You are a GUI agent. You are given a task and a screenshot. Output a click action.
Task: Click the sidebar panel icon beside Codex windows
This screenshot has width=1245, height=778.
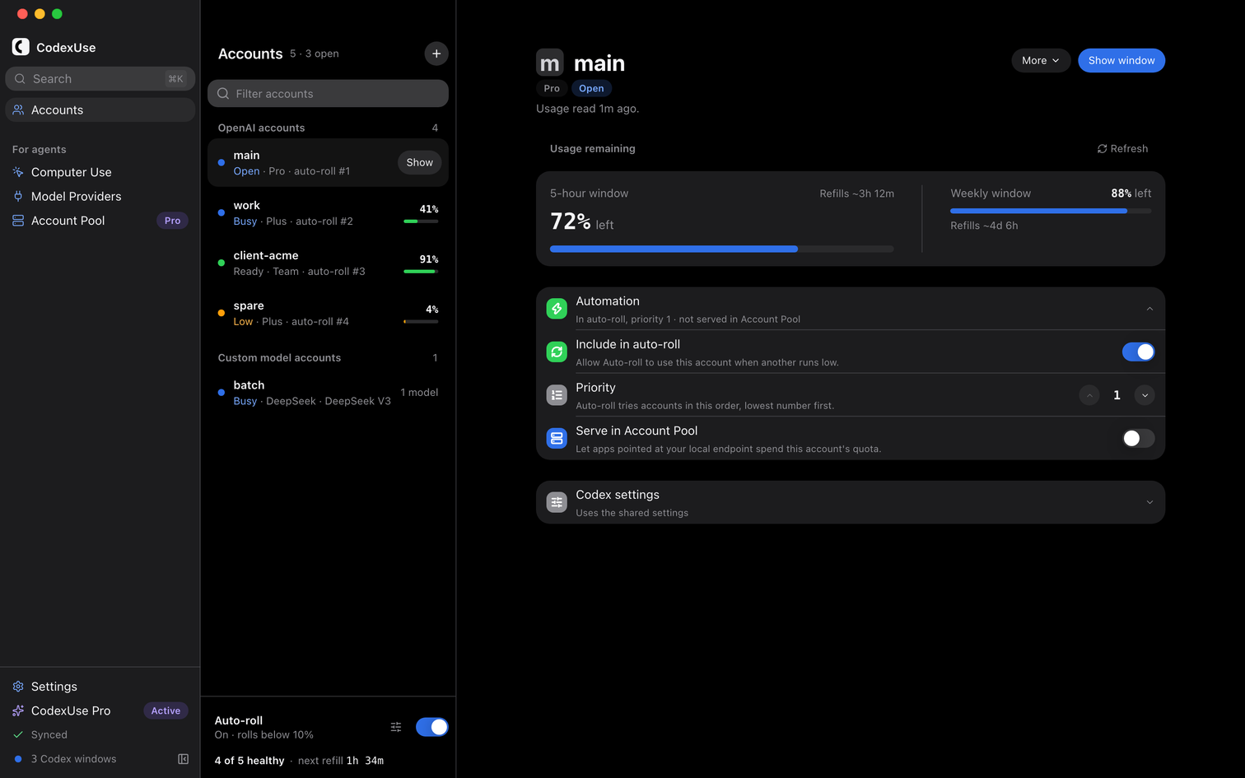184,759
